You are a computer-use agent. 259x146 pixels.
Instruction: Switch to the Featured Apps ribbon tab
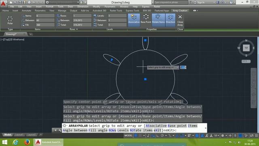click(x=162, y=11)
